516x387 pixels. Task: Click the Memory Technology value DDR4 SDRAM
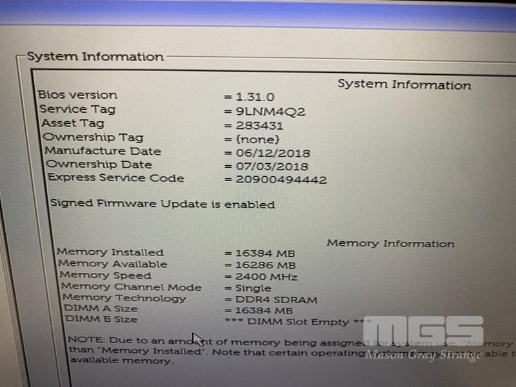pyautogui.click(x=277, y=300)
